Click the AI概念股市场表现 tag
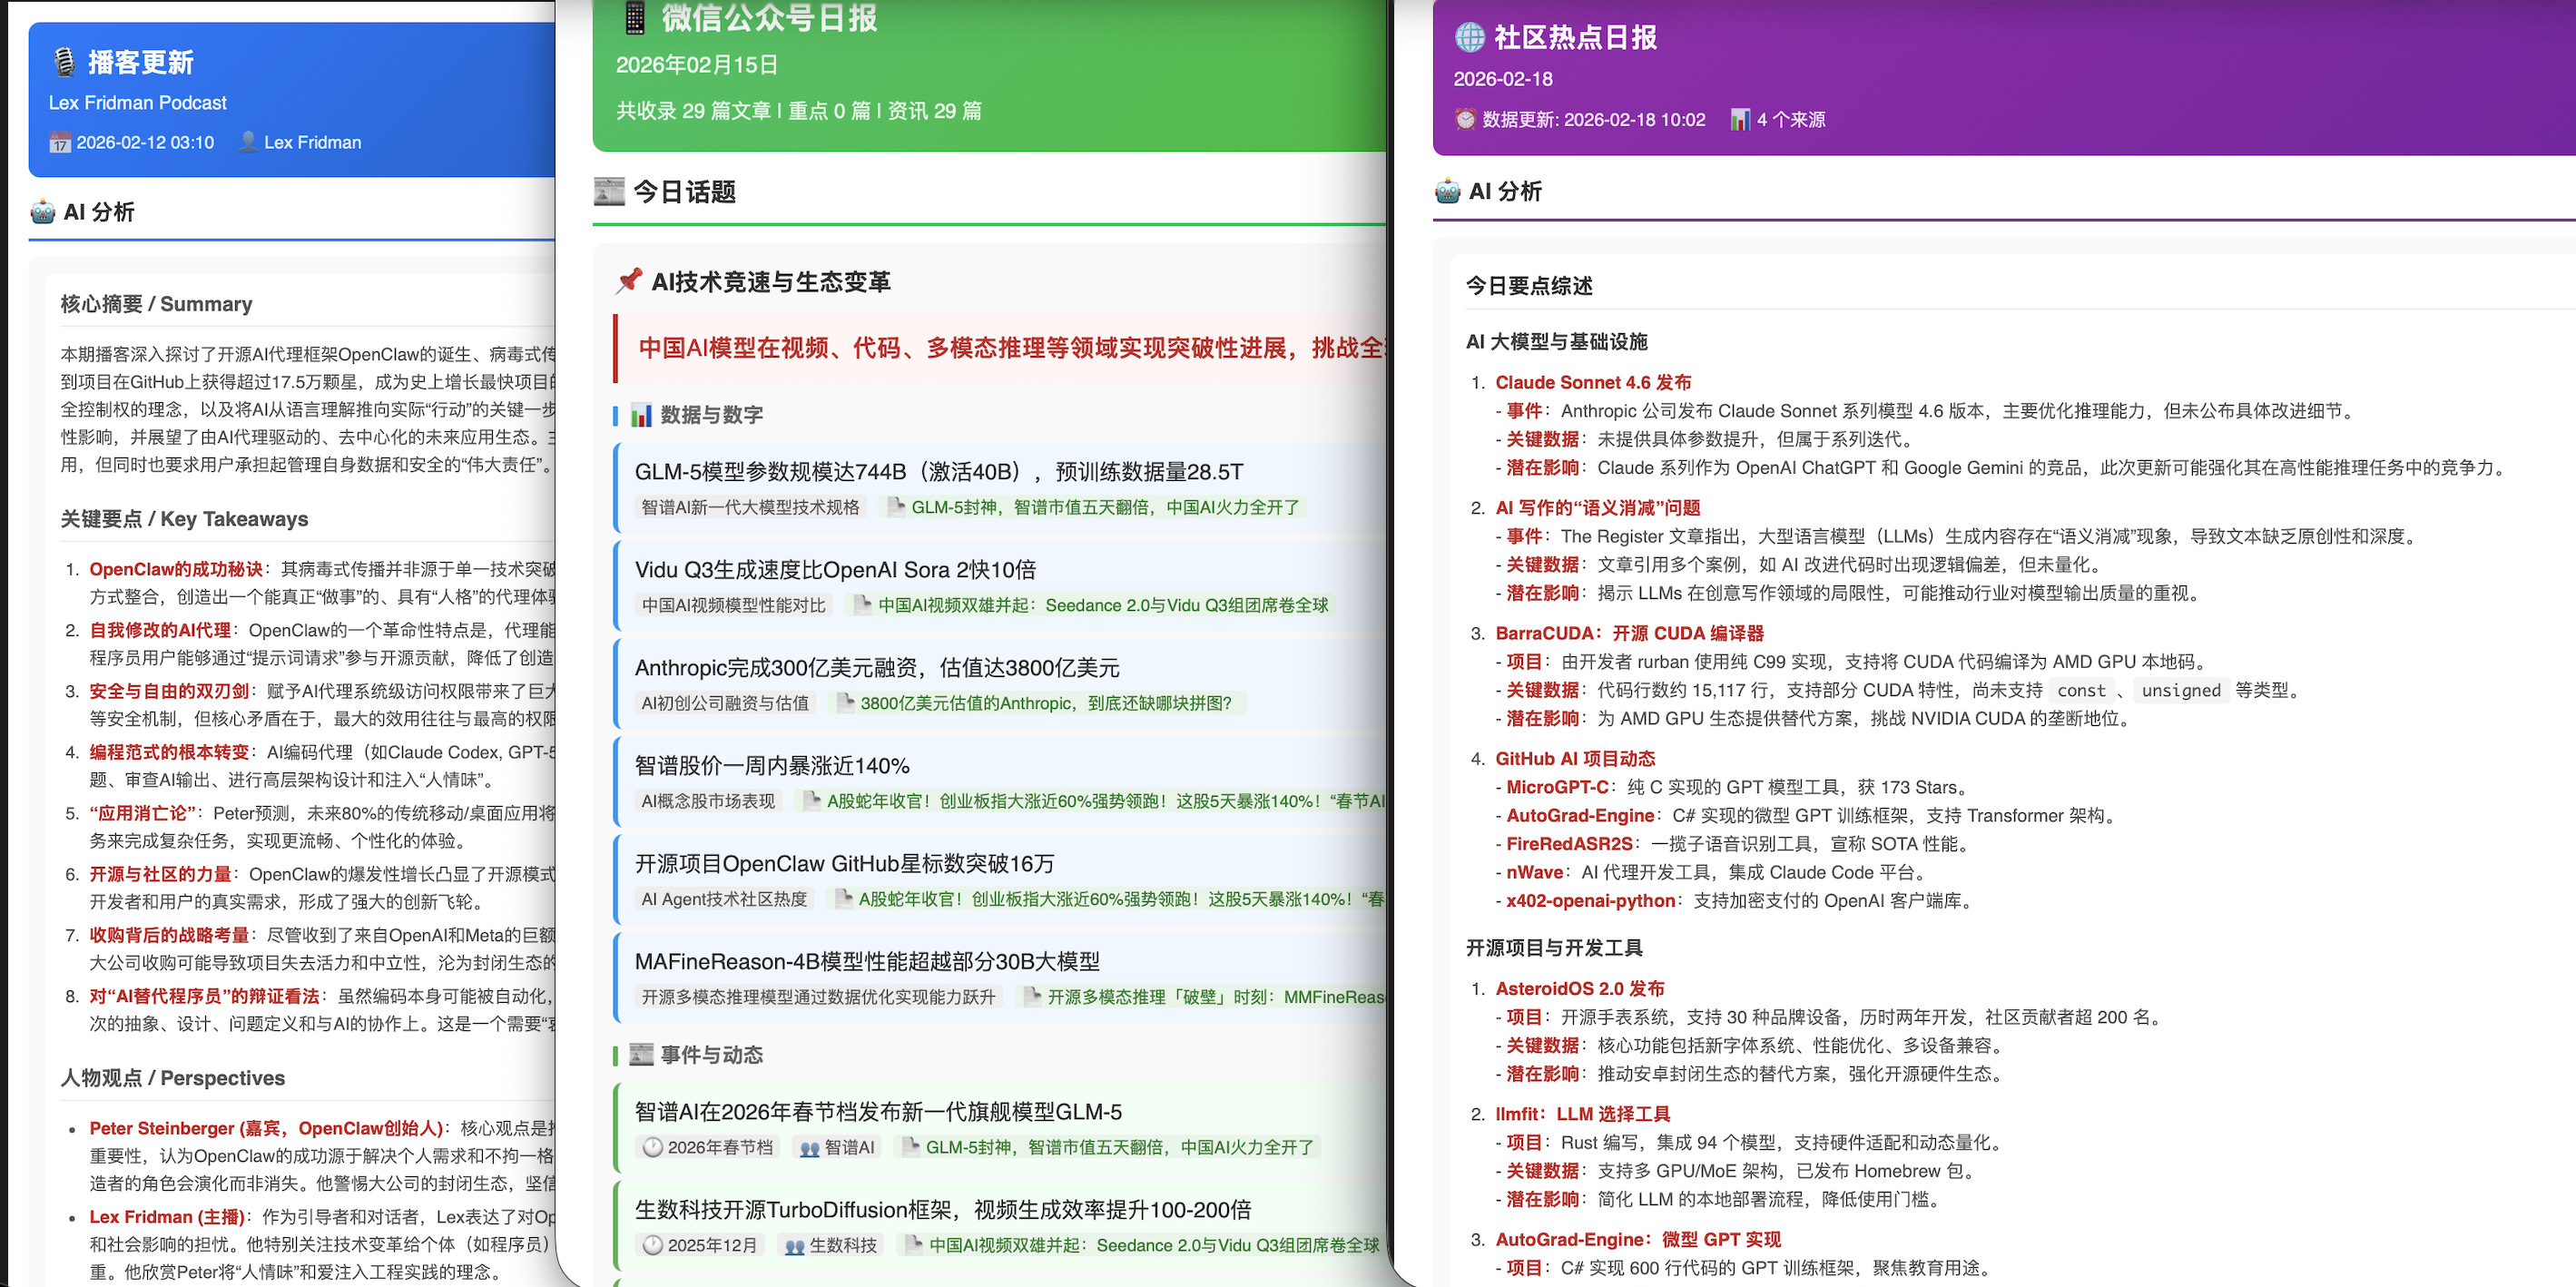The height and width of the screenshot is (1287, 2576). click(708, 801)
